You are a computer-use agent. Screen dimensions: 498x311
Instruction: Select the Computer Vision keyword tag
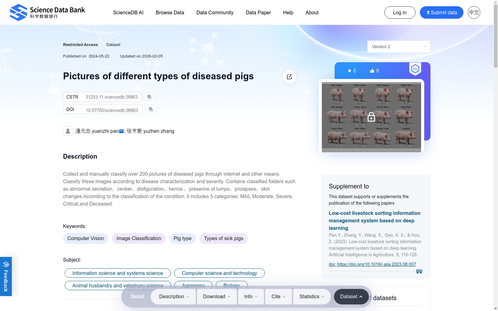86,239
